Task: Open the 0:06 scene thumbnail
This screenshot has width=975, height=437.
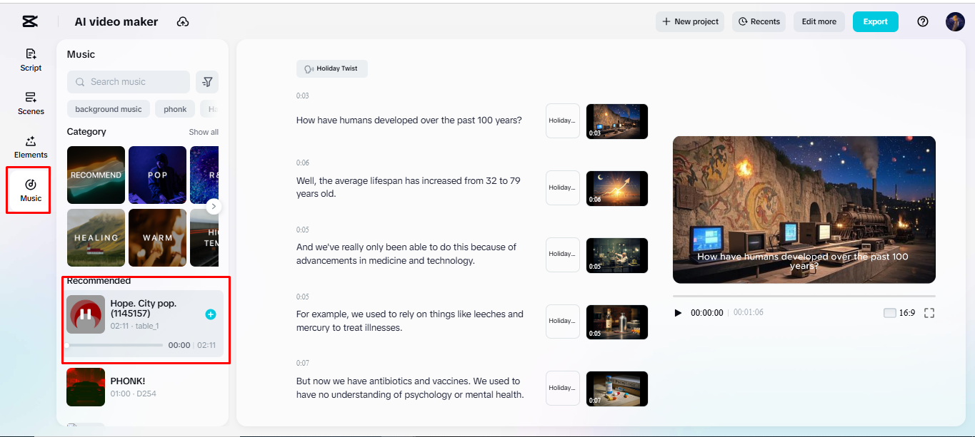Action: [617, 188]
